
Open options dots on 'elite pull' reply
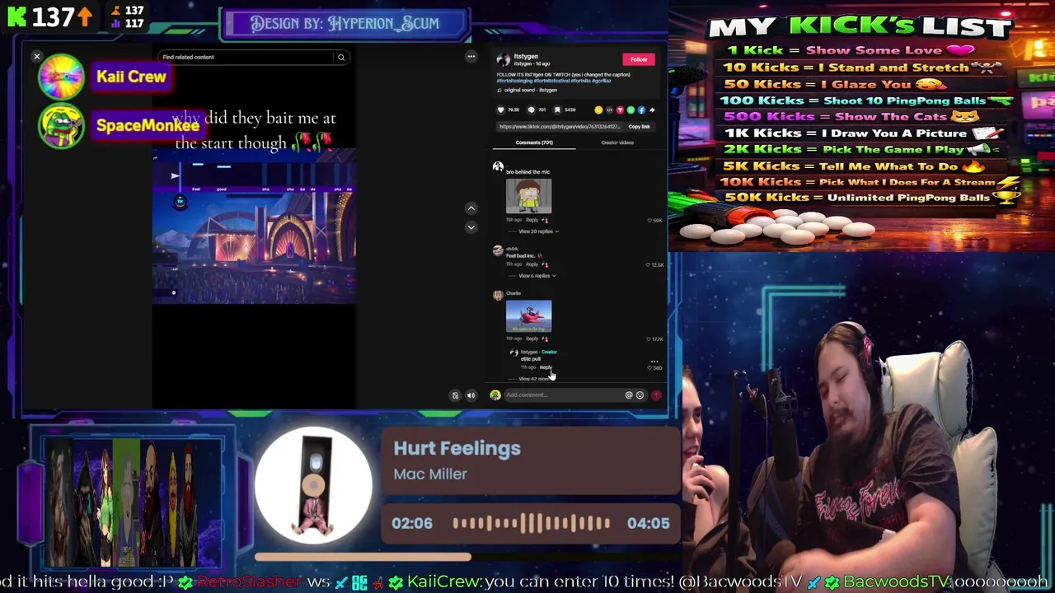654,361
